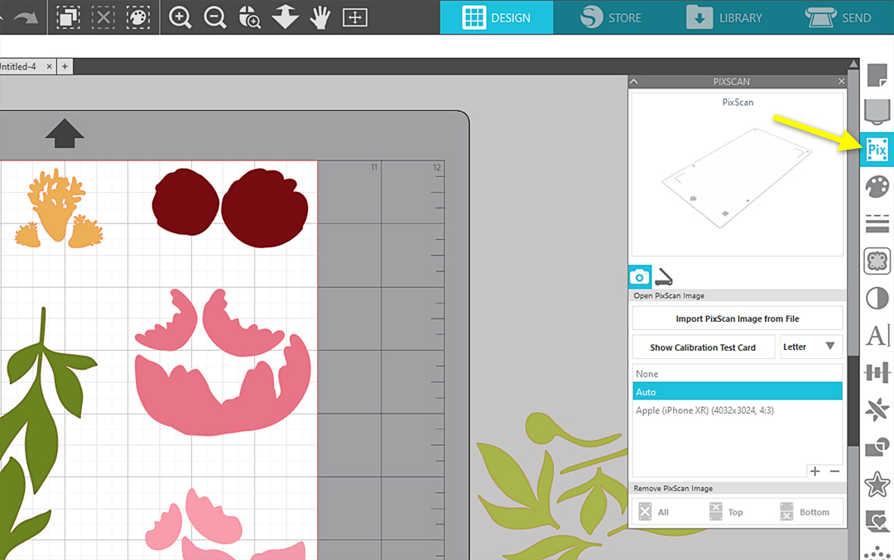
Task: Remove a camera profile with the minus button
Action: tap(834, 471)
